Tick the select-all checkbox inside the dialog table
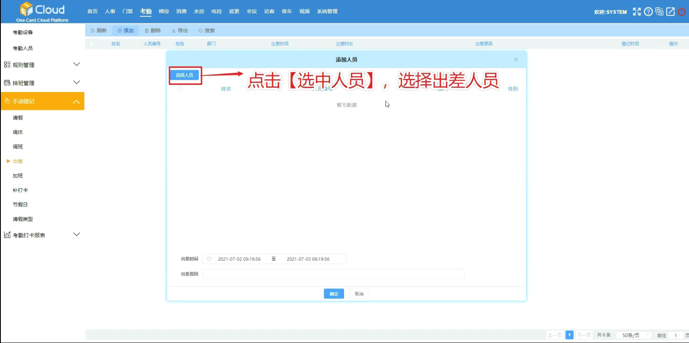 coord(180,89)
